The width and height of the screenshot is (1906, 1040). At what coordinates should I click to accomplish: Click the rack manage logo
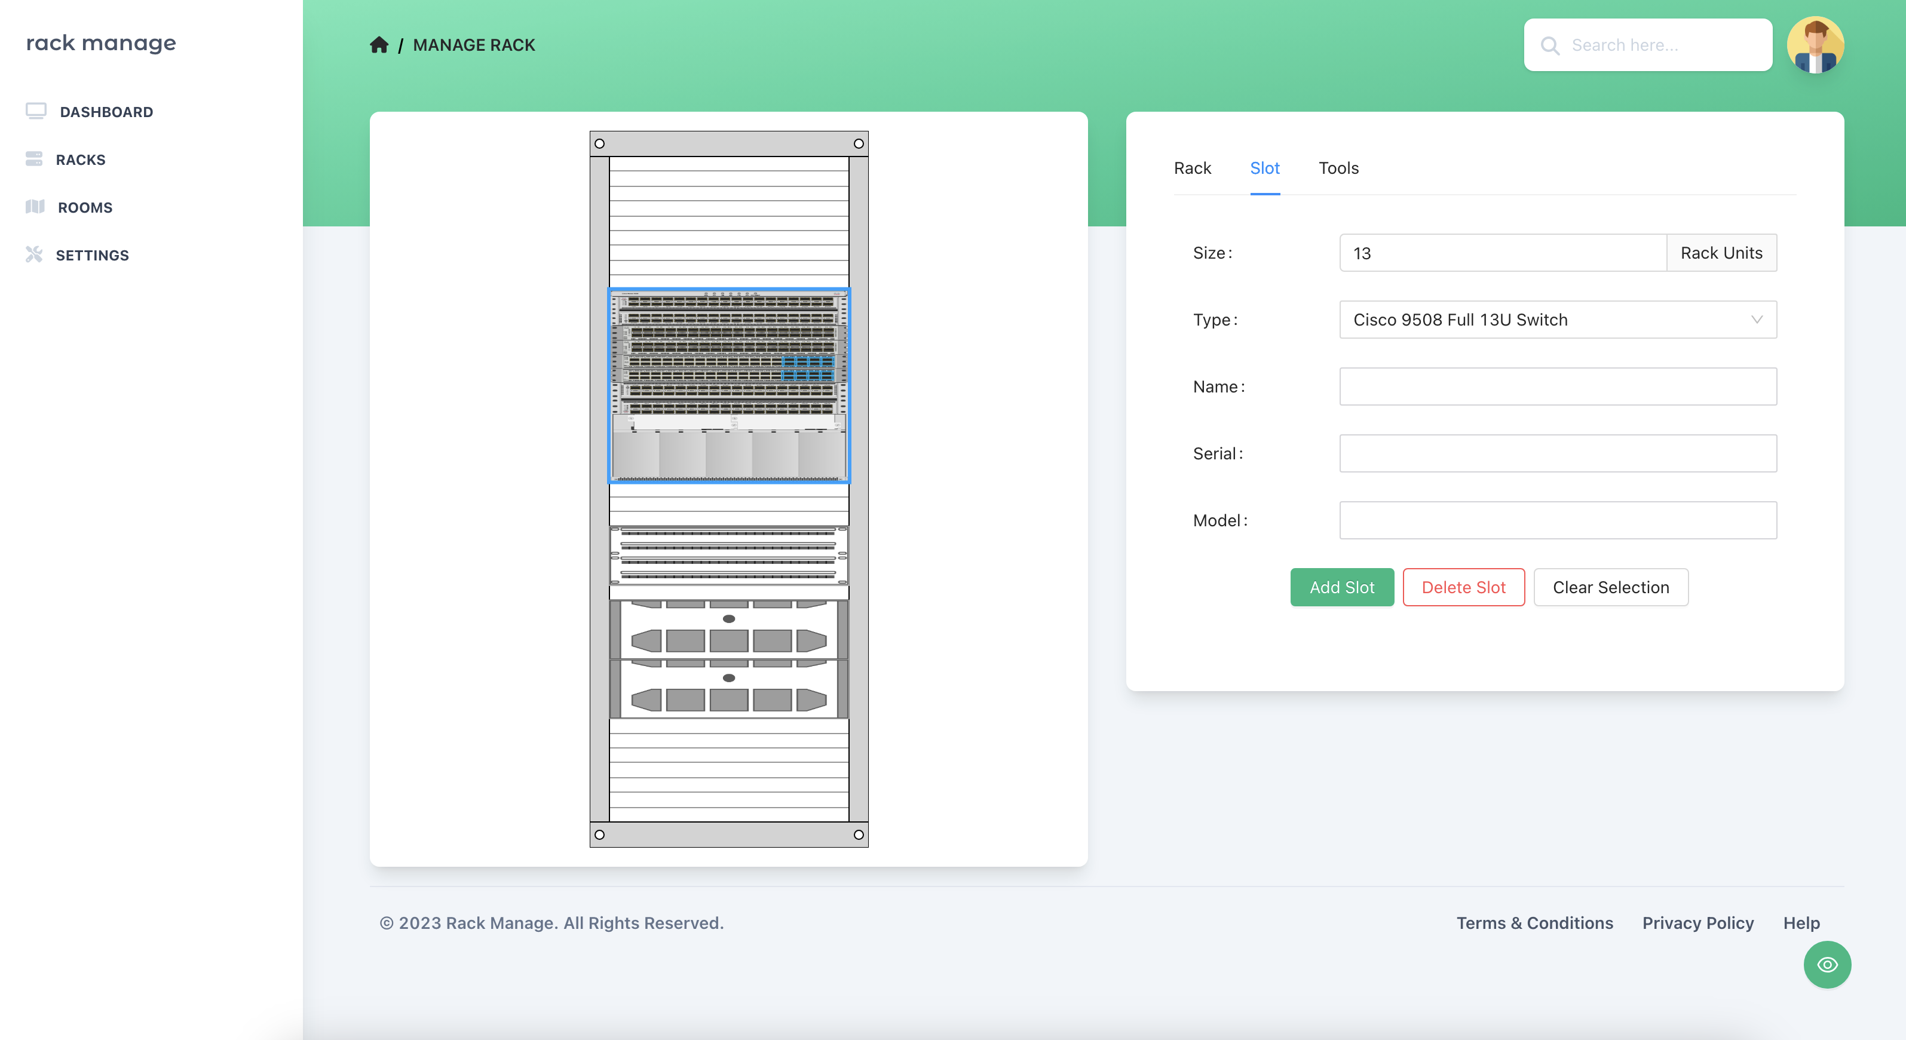102,43
